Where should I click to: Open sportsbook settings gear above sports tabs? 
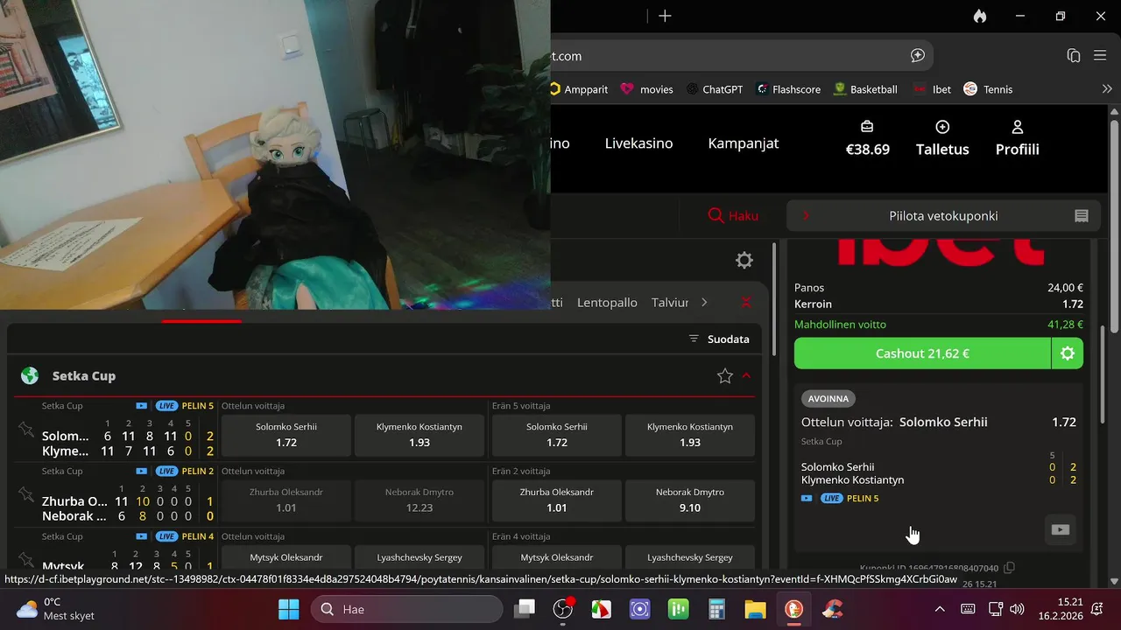(x=744, y=260)
